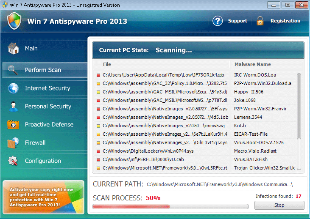Sort results by Malware Name column
The height and width of the screenshot is (219, 310).
click(252, 64)
